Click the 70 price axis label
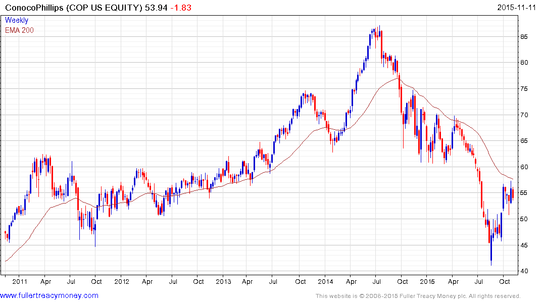The image size is (543, 303). pos(524,115)
